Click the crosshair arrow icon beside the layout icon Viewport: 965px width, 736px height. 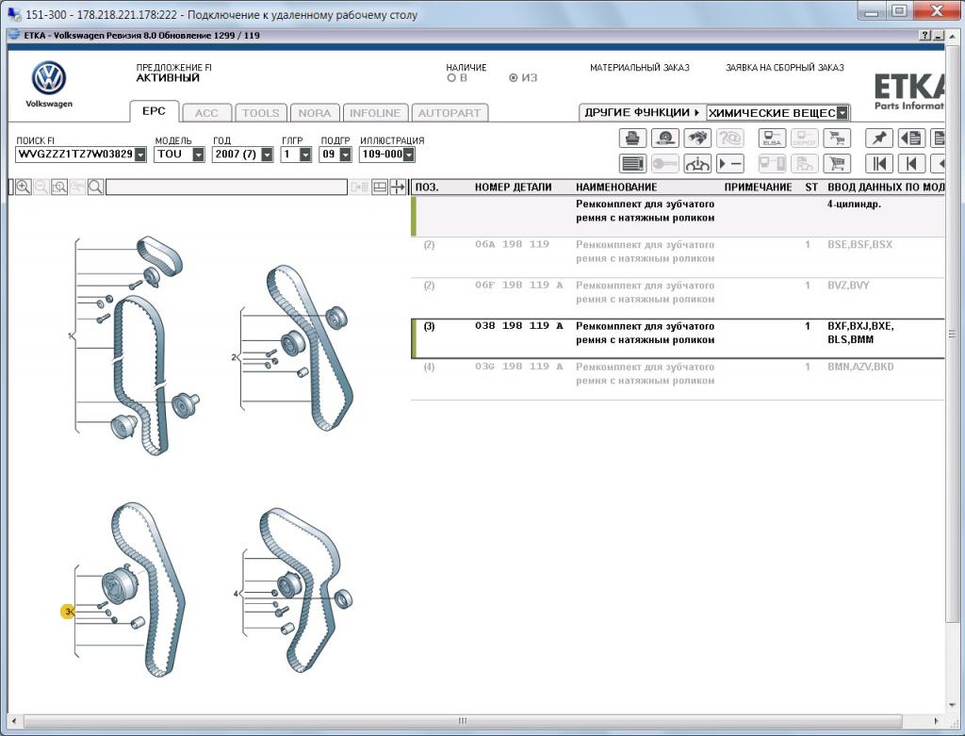click(398, 188)
